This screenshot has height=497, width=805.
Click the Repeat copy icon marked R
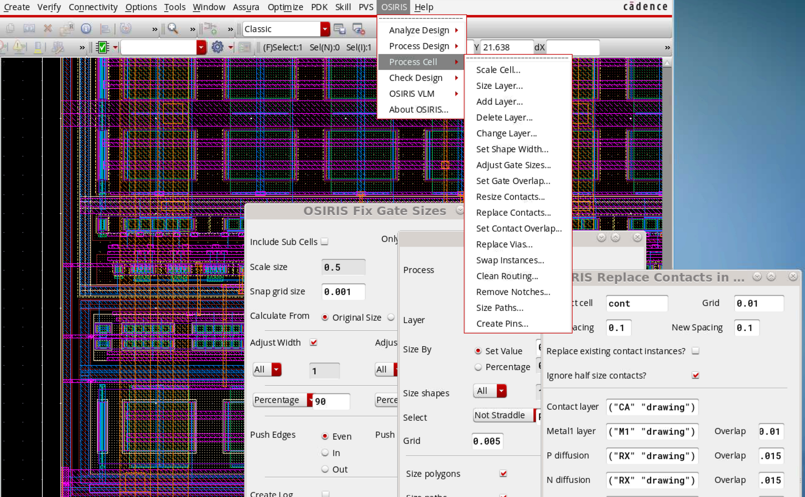[67, 28]
